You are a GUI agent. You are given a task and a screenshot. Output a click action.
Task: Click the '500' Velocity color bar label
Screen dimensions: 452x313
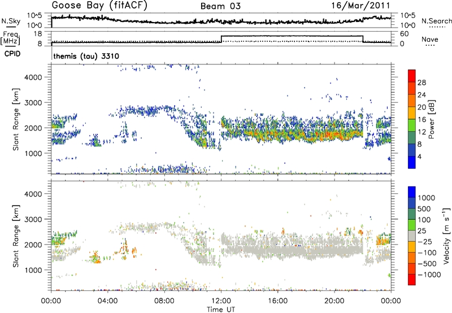coord(424,209)
